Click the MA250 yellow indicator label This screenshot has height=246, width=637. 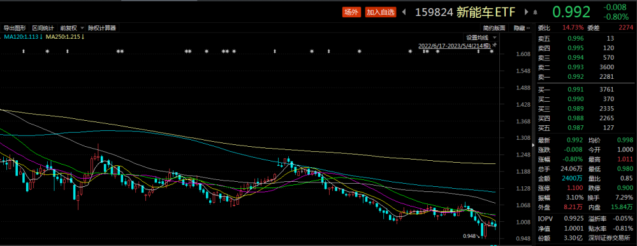tap(64, 37)
